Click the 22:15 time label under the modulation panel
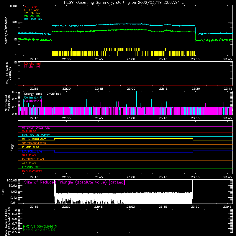Image resolution: width=236 pixels, height=236 pixels. click(x=34, y=118)
